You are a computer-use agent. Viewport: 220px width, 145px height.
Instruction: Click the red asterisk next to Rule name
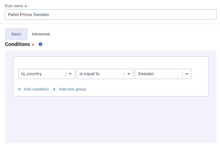click(26, 6)
